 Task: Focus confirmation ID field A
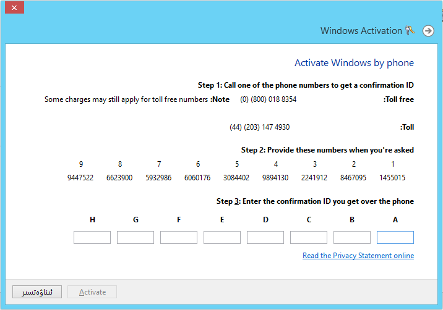point(395,237)
